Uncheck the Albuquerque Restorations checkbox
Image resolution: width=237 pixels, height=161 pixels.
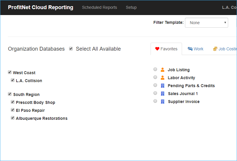[x=13, y=118]
